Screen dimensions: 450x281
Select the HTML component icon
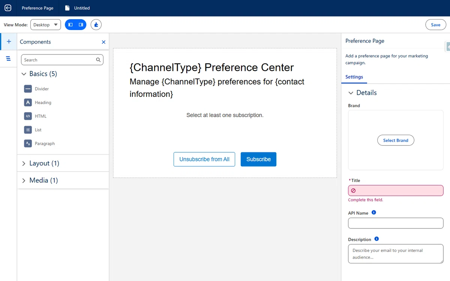click(x=28, y=116)
